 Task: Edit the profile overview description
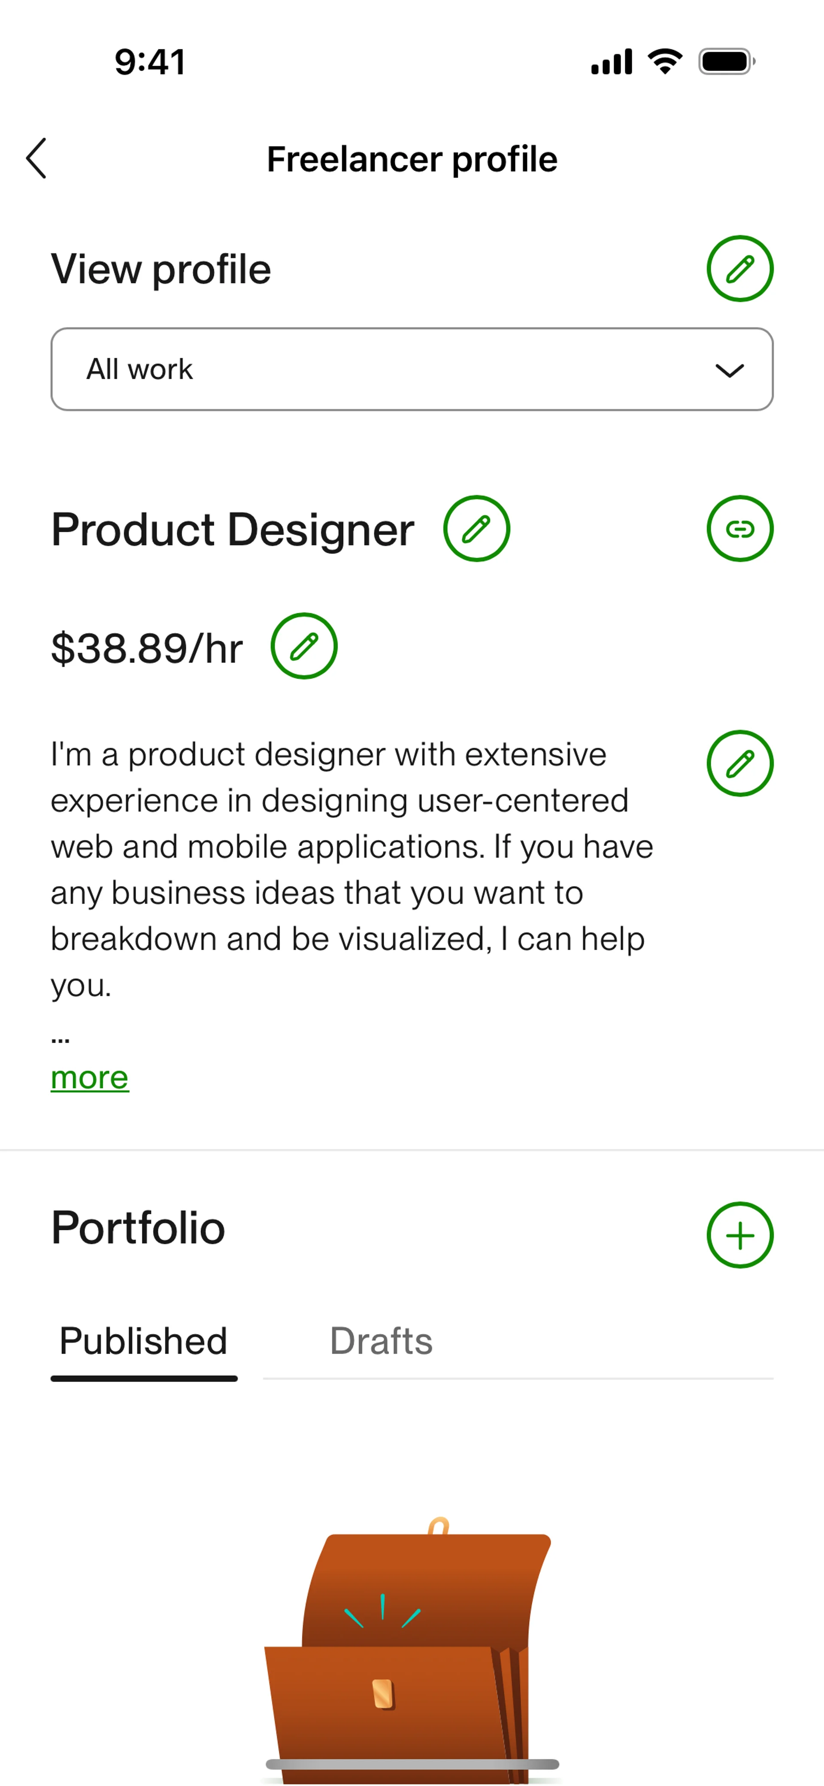(x=739, y=763)
